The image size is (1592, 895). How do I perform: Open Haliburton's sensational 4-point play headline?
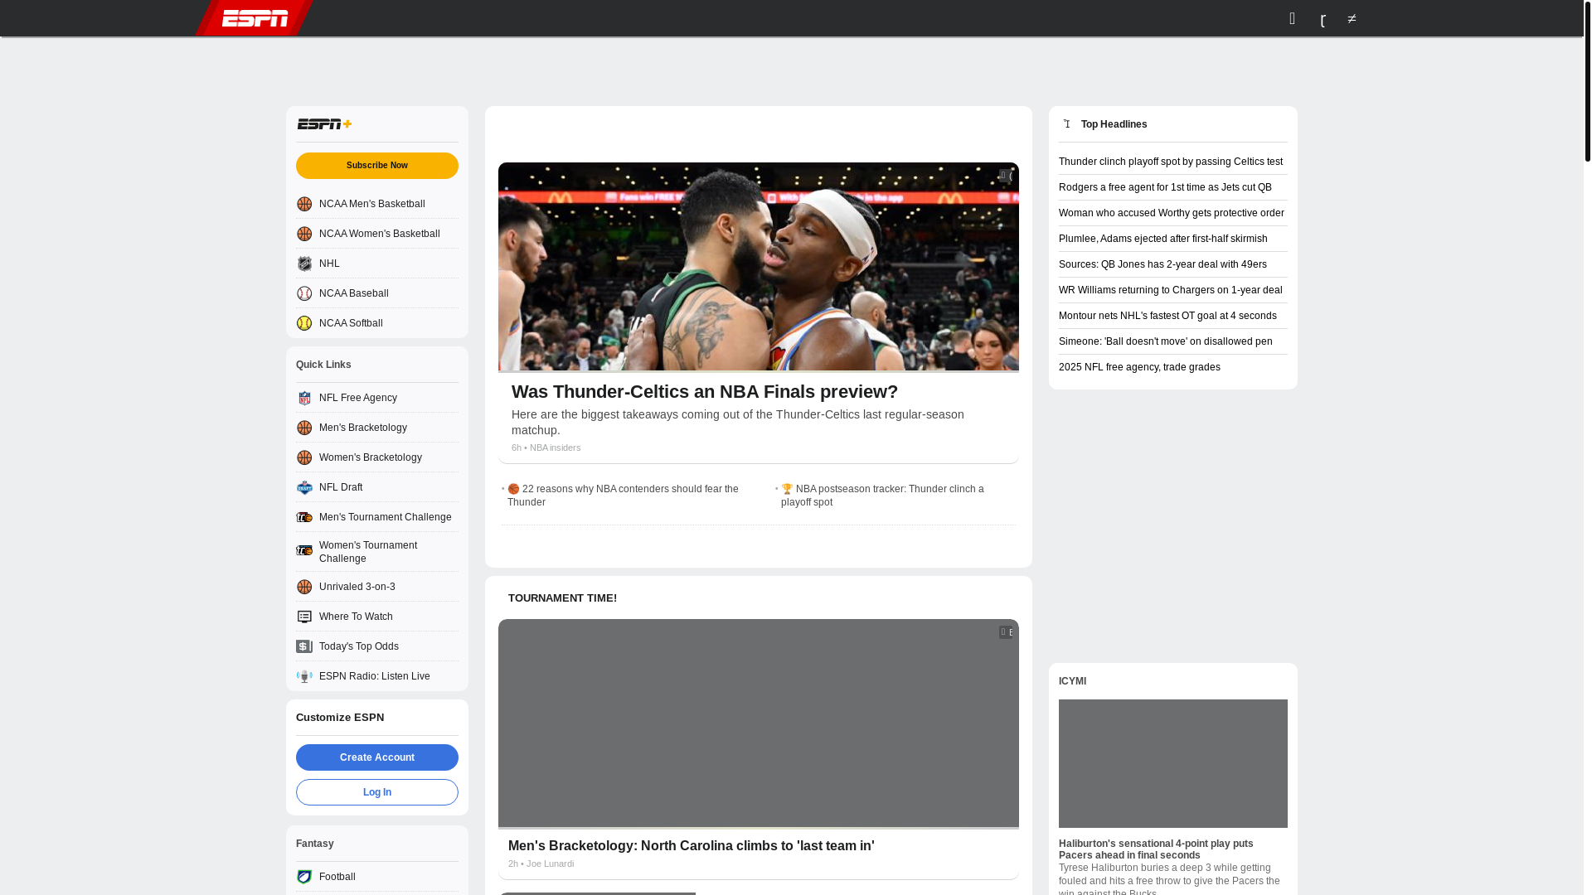pos(1156,849)
